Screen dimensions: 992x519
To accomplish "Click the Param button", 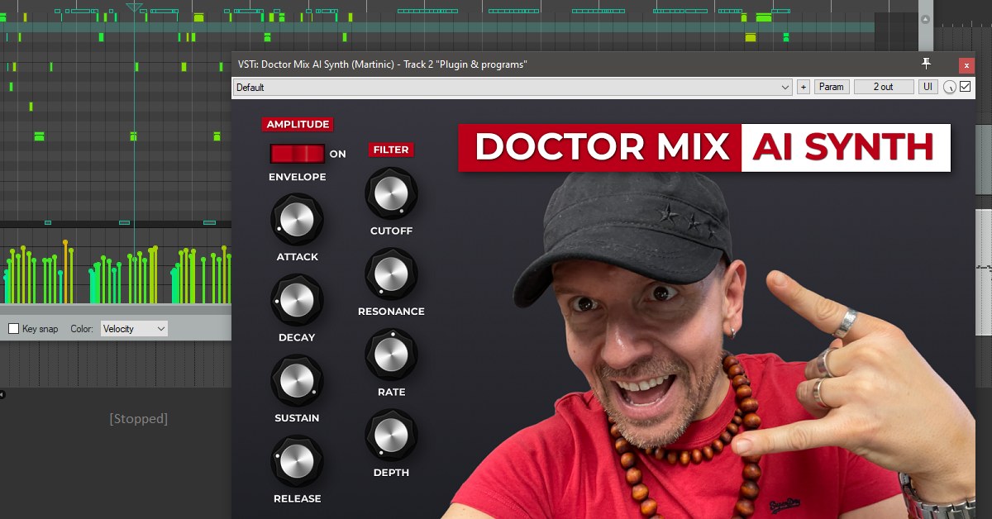I will [832, 87].
